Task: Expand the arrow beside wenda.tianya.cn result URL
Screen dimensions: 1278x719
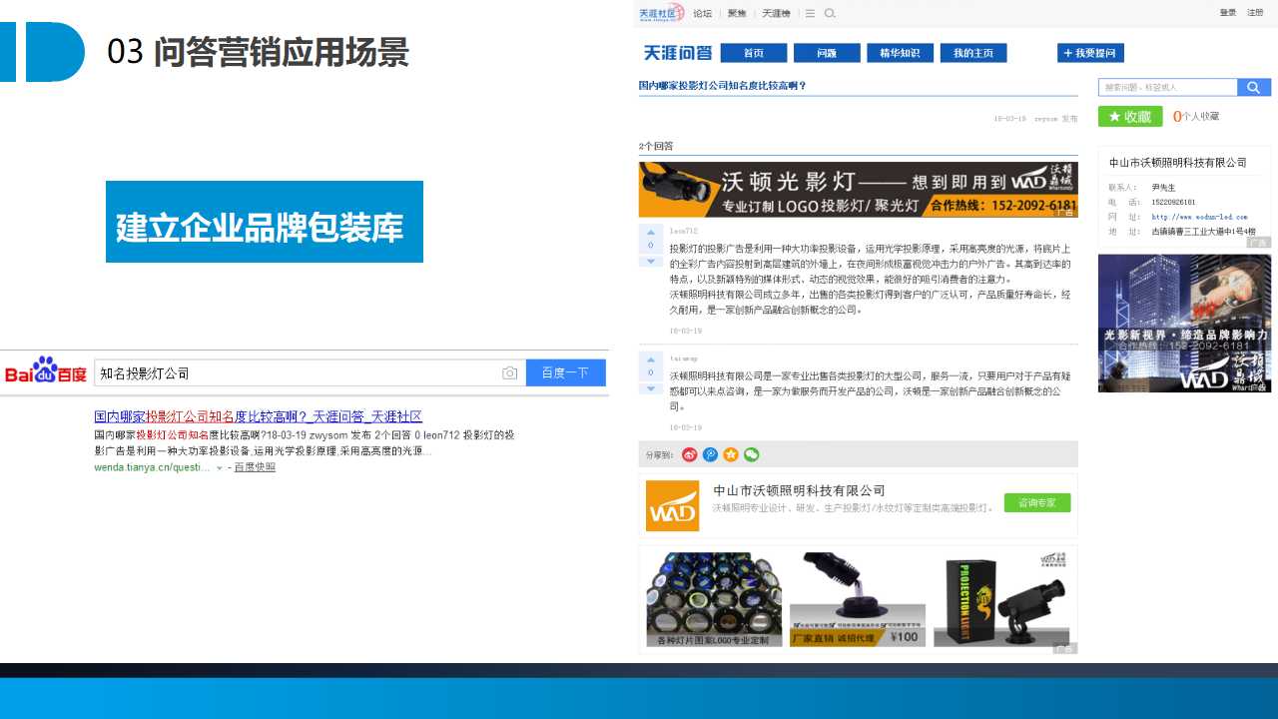Action: 220,467
